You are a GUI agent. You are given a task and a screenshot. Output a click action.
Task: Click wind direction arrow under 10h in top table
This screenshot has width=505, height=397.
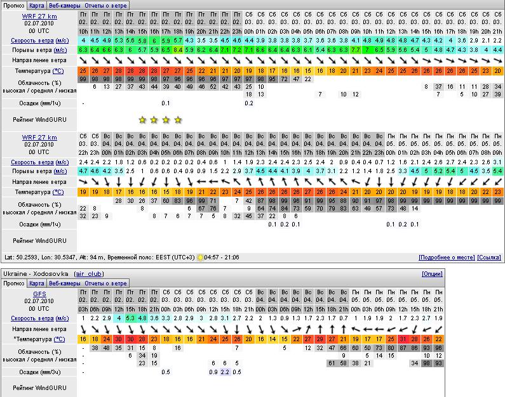point(83,60)
